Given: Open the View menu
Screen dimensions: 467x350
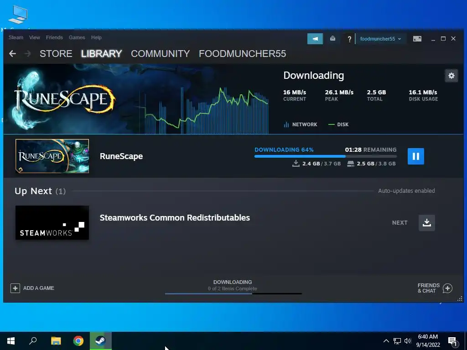Looking at the screenshot, I should (x=35, y=37).
